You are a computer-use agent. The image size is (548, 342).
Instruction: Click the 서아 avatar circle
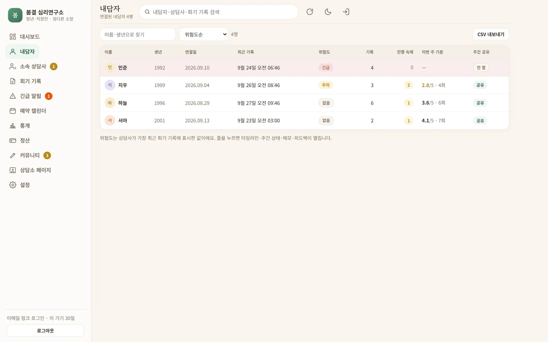[110, 120]
